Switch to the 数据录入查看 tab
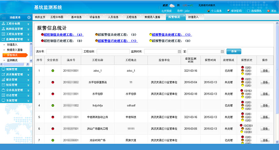Image resolution: width=279 pixels, height=150 pixels. click(152, 17)
